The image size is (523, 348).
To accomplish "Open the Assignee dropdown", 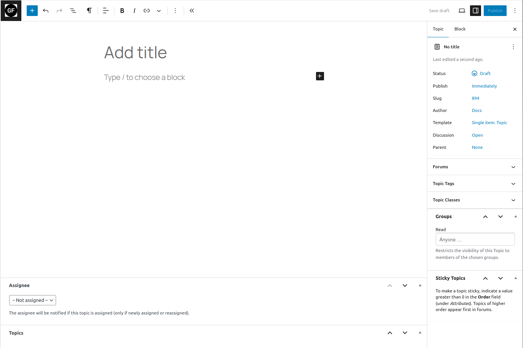I will [32, 300].
